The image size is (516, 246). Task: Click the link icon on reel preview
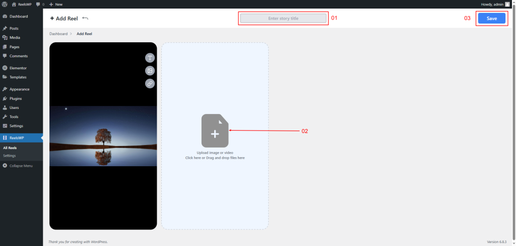click(x=150, y=84)
